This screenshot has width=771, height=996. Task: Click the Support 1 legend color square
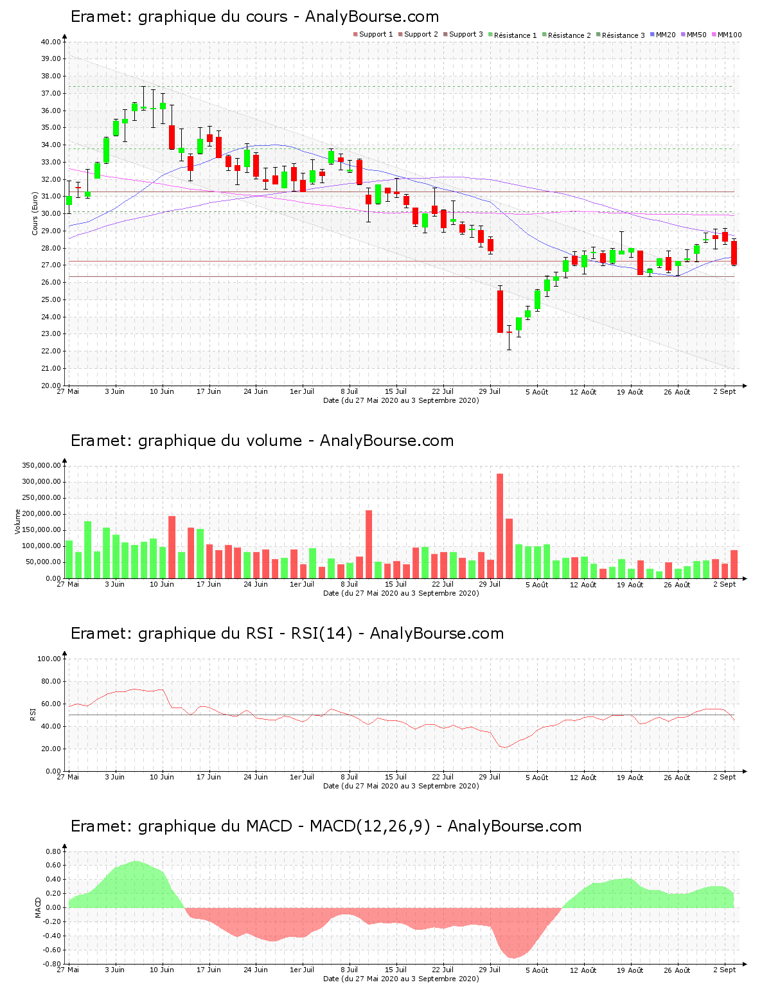click(355, 34)
